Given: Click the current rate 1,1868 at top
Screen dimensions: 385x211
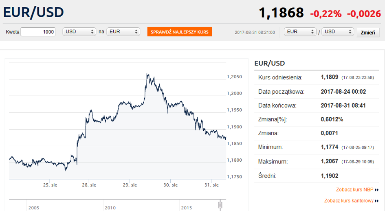Looking at the screenshot, I should pos(281,13).
